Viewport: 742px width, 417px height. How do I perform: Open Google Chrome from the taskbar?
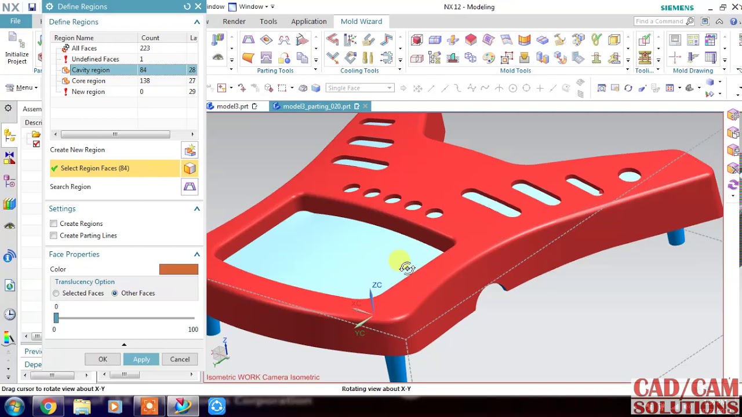point(48,407)
